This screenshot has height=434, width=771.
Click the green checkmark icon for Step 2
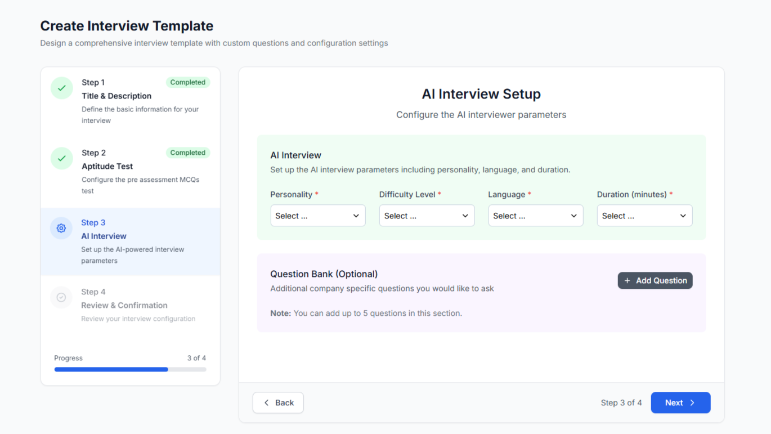point(61,158)
